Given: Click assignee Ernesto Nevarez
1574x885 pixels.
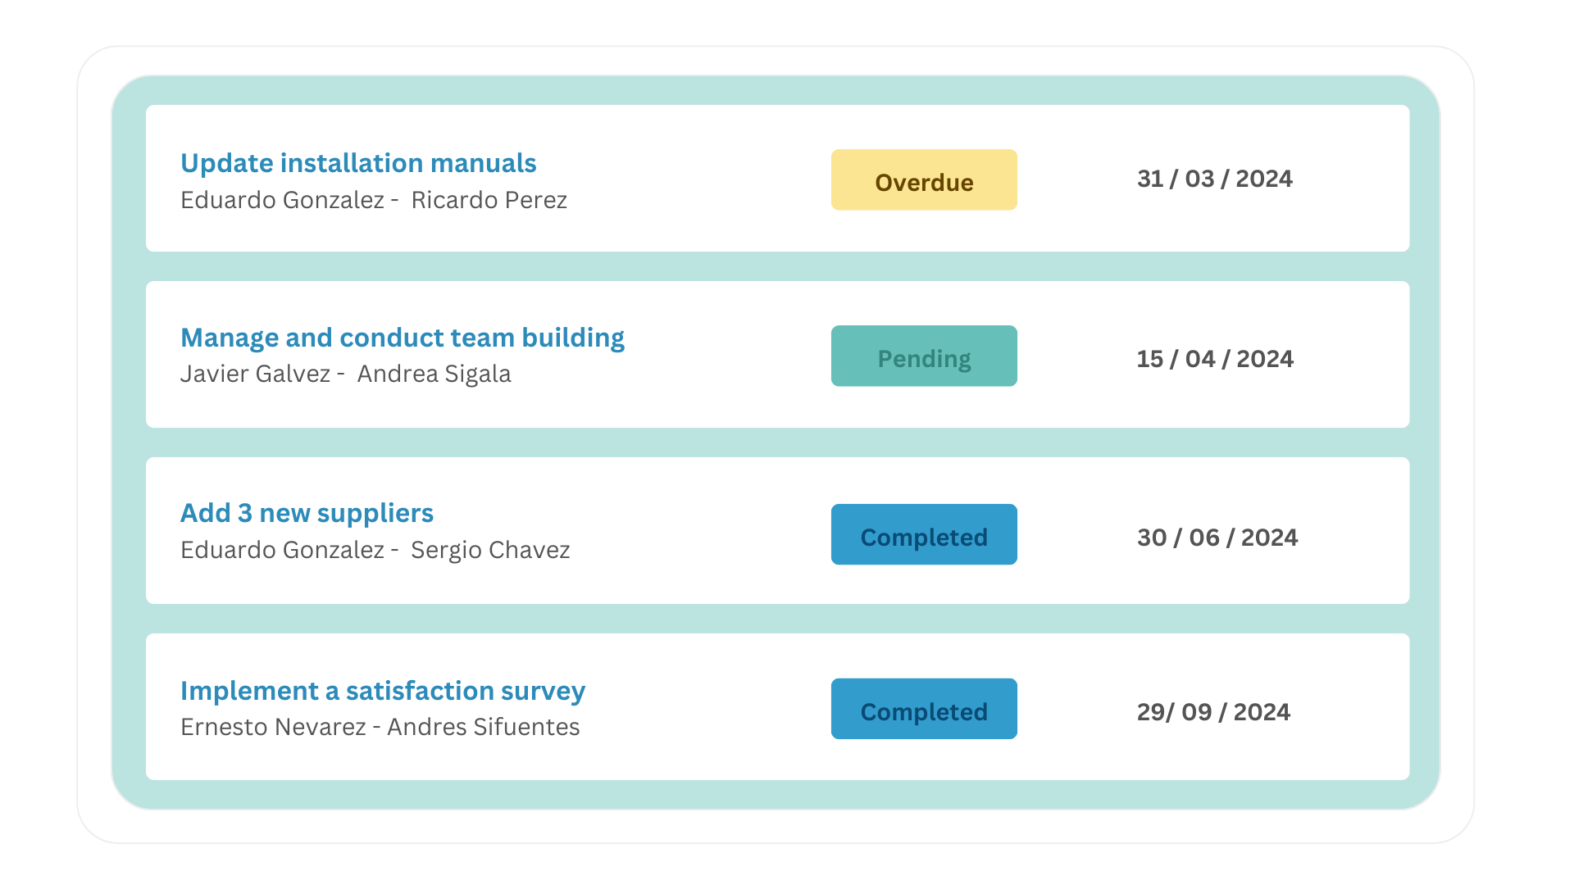Looking at the screenshot, I should (x=273, y=727).
